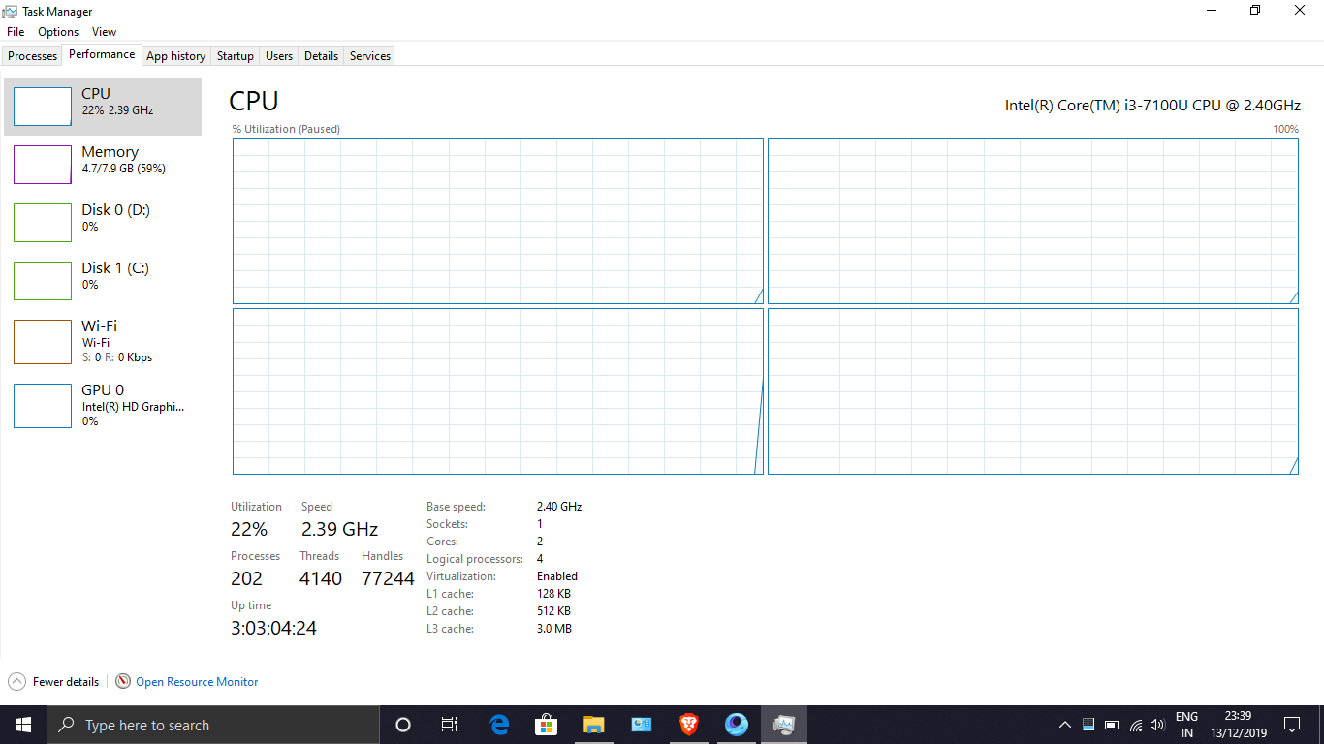
Task: Click the volume speaker tray icon
Action: pos(1157,725)
